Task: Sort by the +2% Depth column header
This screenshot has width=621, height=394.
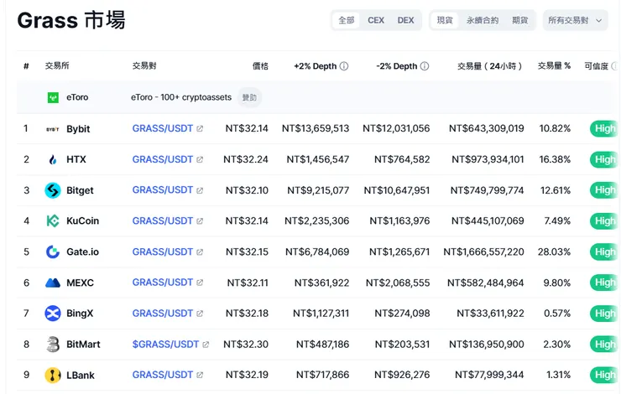Action: tap(316, 66)
